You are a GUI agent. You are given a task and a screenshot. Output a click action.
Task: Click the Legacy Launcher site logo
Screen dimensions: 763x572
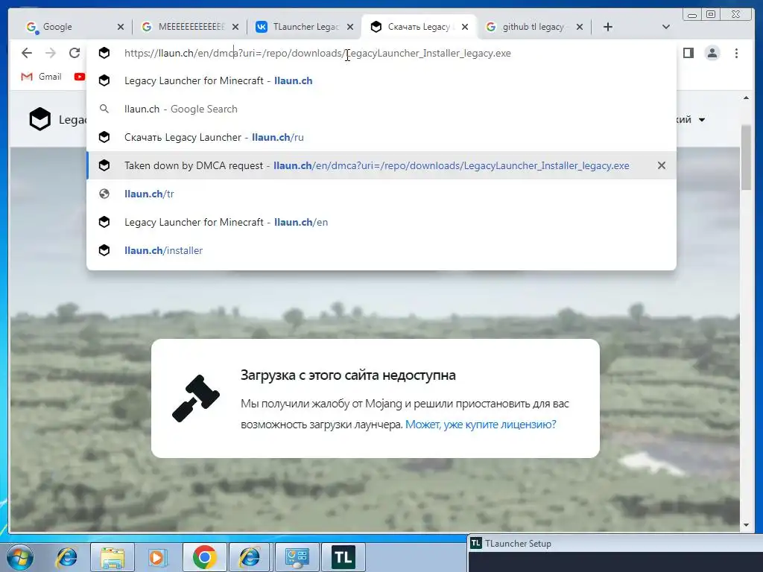(40, 119)
